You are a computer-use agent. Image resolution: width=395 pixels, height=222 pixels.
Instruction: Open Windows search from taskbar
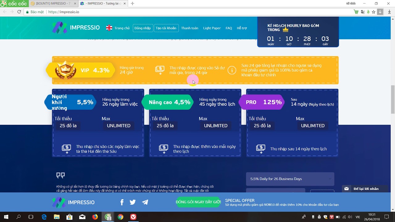[x=19, y=217]
